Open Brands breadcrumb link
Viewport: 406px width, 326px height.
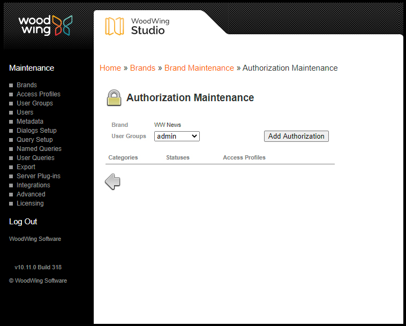[142, 68]
